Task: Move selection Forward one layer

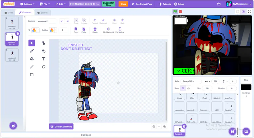Action: click(x=95, y=21)
